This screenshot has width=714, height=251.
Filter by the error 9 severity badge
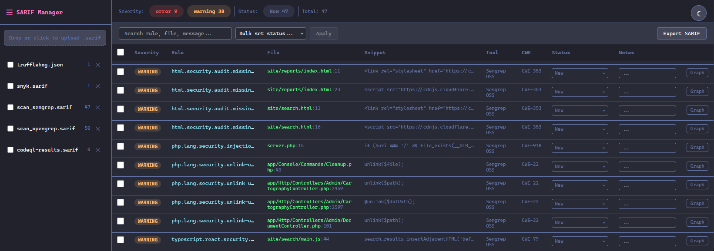coord(166,11)
